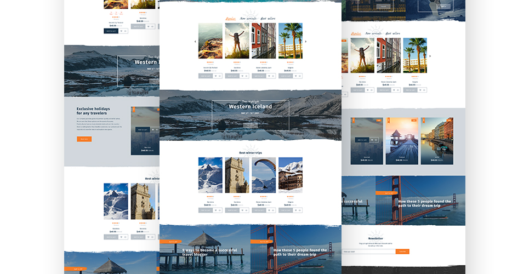Select Popular tab in right mockup
529x274 pixels.
[356, 33]
